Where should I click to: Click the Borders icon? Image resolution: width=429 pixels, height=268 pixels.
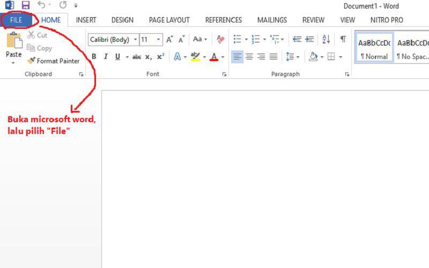[x=331, y=57]
